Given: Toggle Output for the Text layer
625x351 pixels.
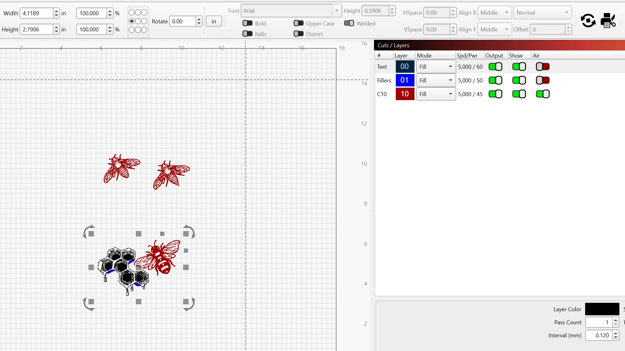Looking at the screenshot, I should click(495, 67).
